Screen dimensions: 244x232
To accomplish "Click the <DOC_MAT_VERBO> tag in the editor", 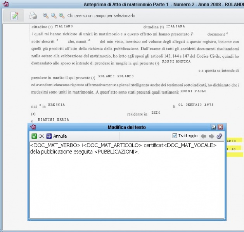I will tap(55, 145).
